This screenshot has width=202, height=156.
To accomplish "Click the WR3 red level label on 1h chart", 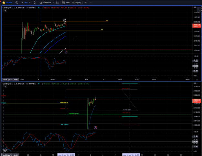I will point(126,88).
